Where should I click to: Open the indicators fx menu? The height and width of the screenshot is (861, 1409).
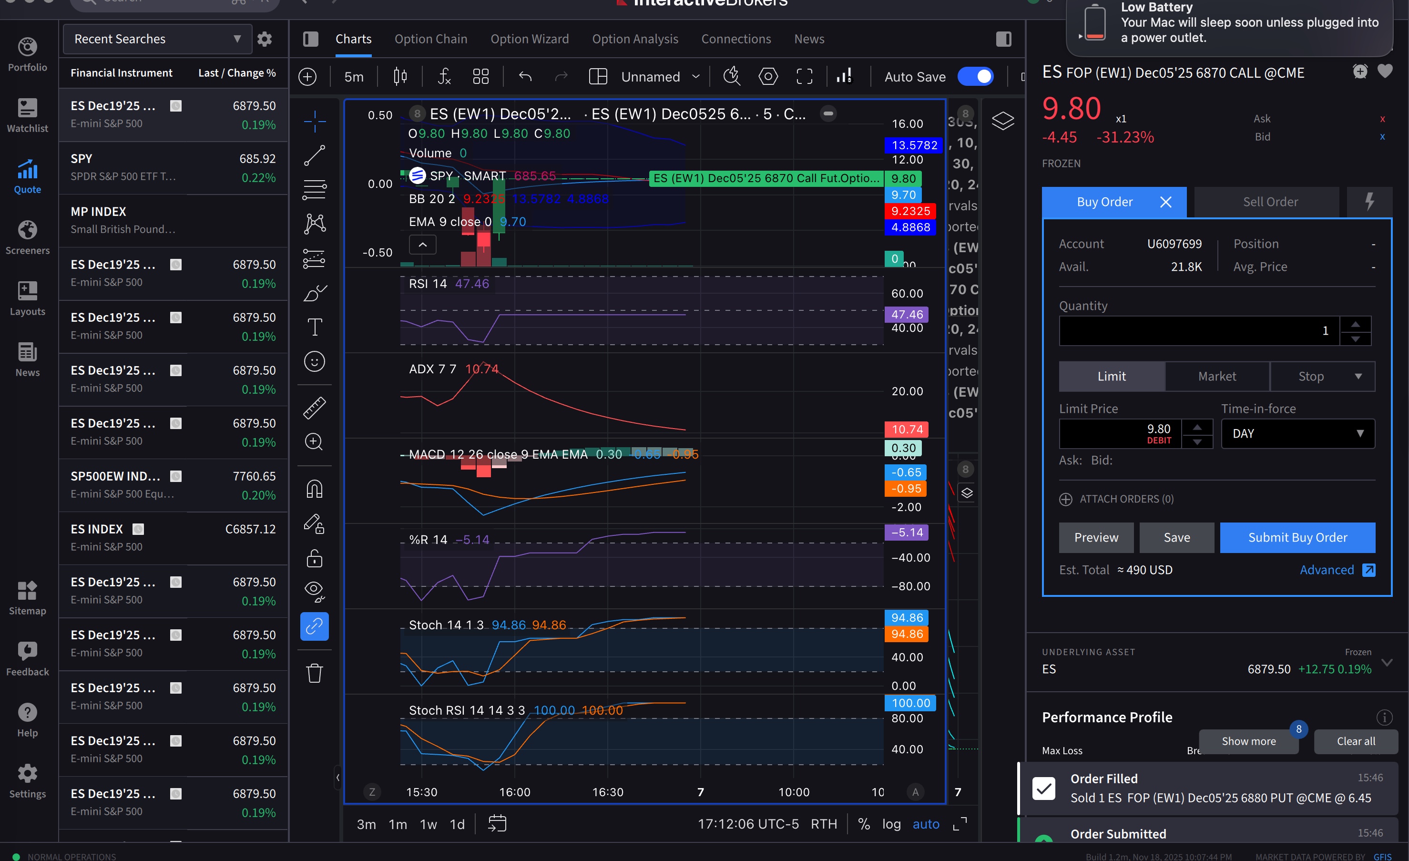click(444, 76)
